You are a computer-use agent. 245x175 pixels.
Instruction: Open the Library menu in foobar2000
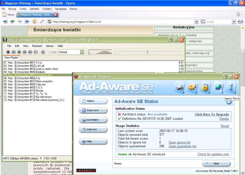pos(50,46)
